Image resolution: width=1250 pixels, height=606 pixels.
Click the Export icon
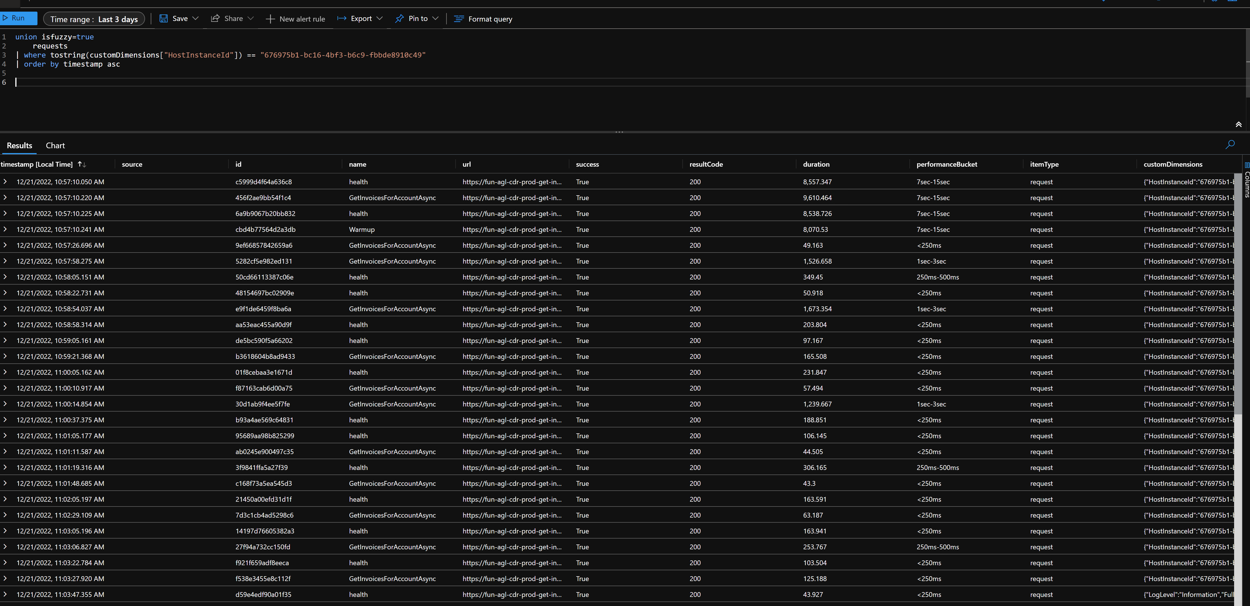341,18
